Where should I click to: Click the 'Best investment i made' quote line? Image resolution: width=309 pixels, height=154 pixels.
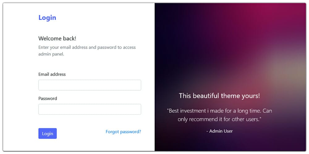coord(219,111)
